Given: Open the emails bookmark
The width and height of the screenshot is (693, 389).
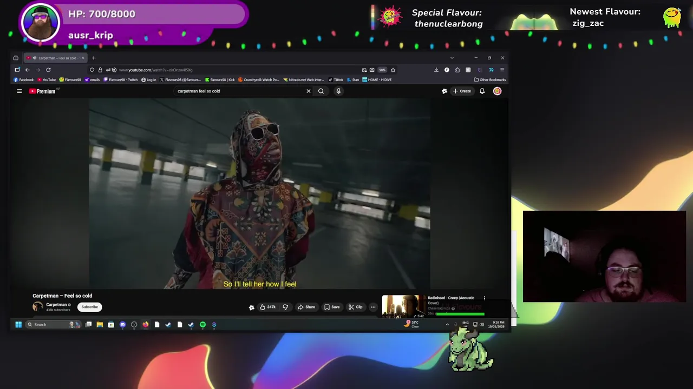Looking at the screenshot, I should (92, 80).
